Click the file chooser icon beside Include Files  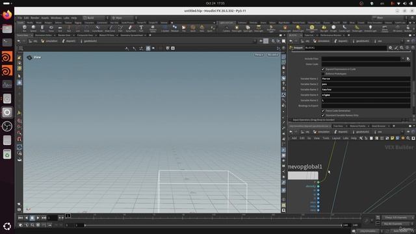[408, 59]
